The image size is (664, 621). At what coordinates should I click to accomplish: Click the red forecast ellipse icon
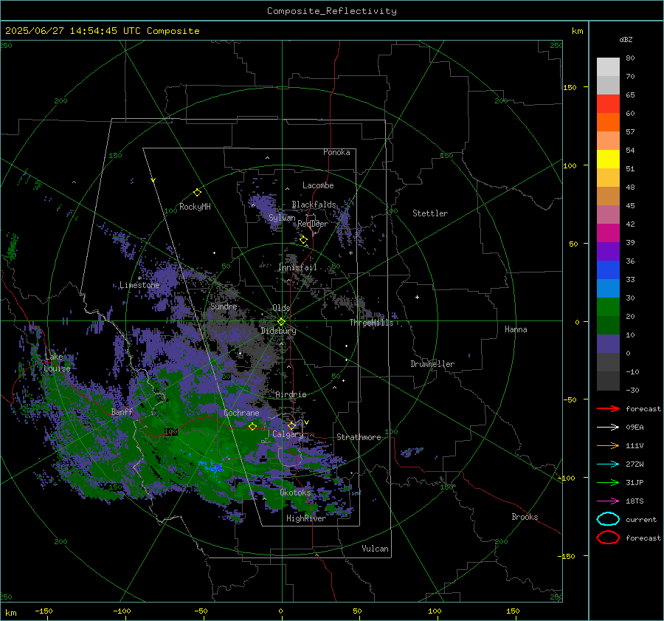608,538
